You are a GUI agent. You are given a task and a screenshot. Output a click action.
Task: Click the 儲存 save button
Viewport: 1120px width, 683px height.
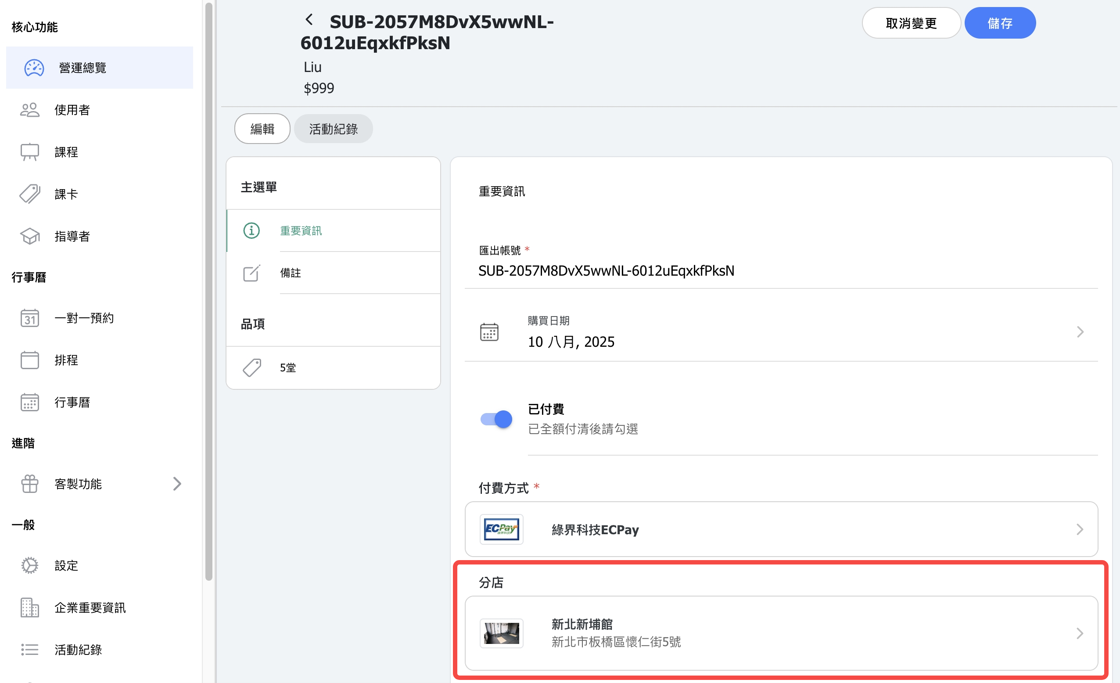tap(1000, 23)
